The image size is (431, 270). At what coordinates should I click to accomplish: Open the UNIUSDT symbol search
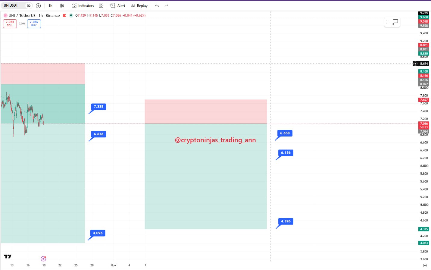pyautogui.click(x=11, y=5)
